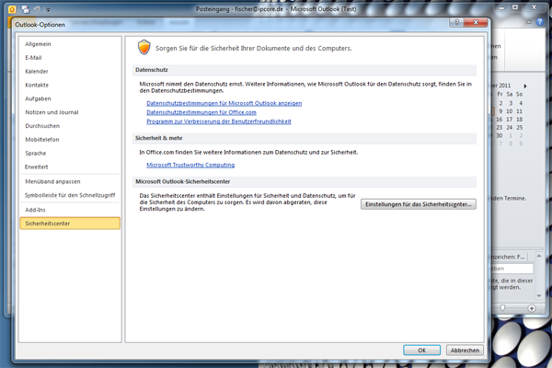Click the Outlook application icon in title bar
The image size is (552, 368).
[x=12, y=9]
